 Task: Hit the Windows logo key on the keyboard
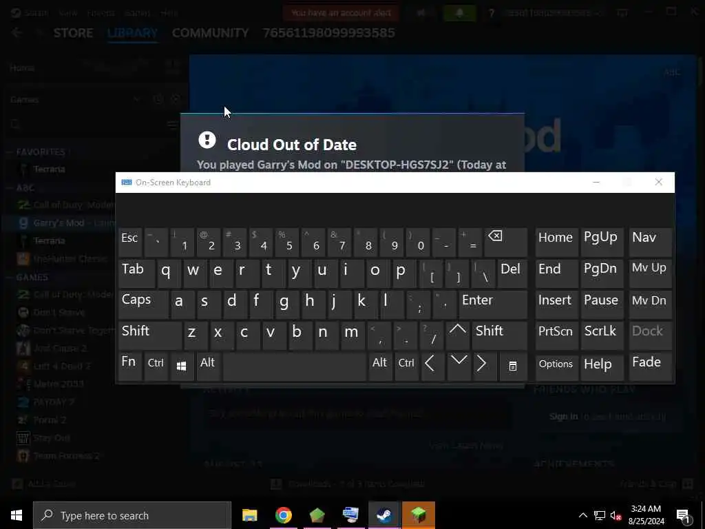182,366
